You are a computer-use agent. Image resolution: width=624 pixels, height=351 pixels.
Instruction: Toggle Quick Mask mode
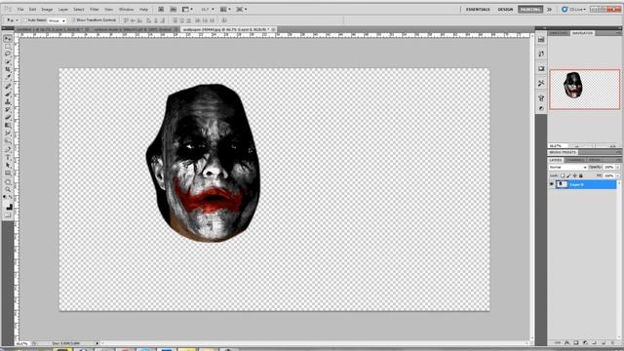point(8,215)
